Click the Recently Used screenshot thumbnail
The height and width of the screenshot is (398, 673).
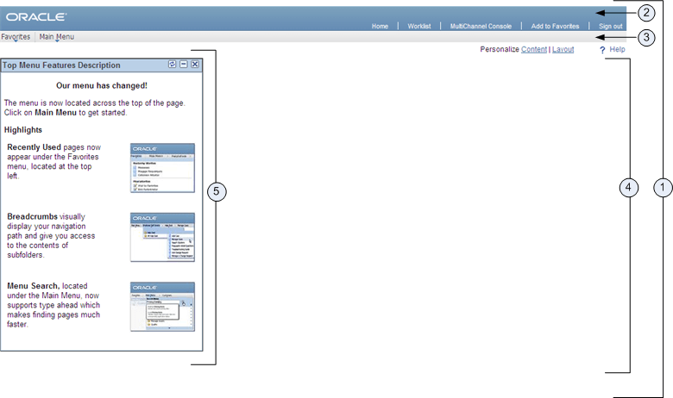click(163, 168)
